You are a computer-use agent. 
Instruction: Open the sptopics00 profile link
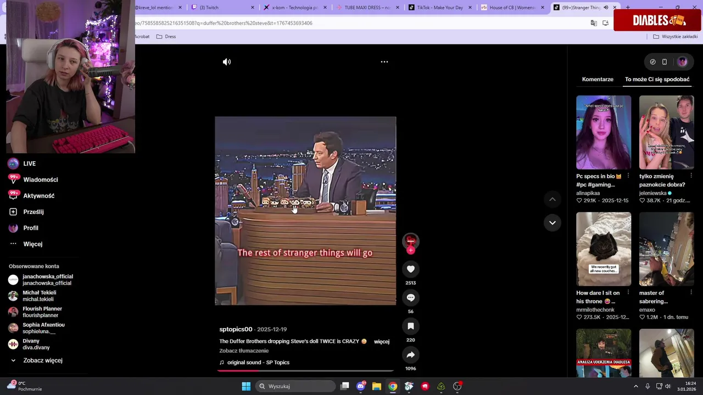pos(236,329)
